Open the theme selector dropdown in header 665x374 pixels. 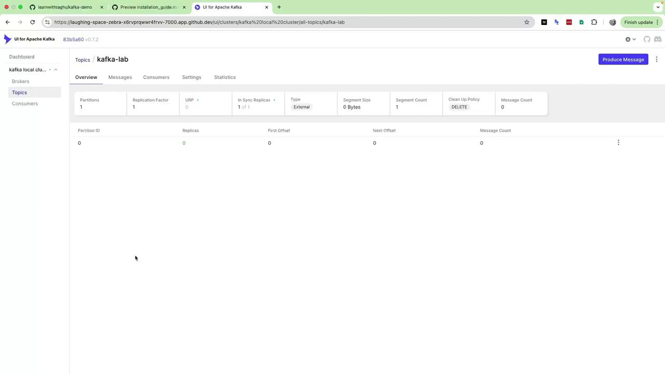click(x=630, y=39)
